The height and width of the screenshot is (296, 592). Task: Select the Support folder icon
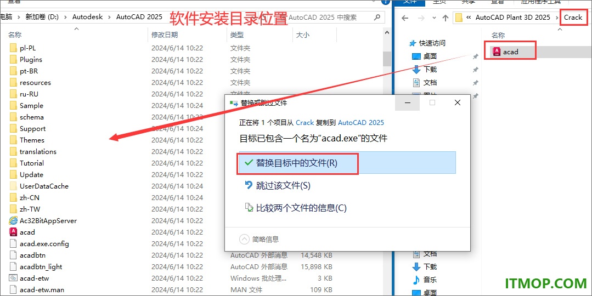(13, 129)
